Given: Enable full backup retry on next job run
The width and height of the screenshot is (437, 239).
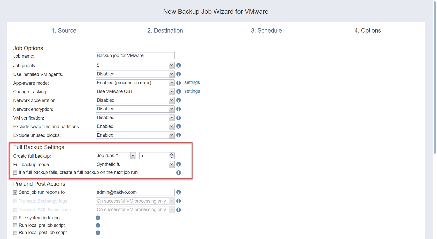Looking at the screenshot, I should (16, 173).
